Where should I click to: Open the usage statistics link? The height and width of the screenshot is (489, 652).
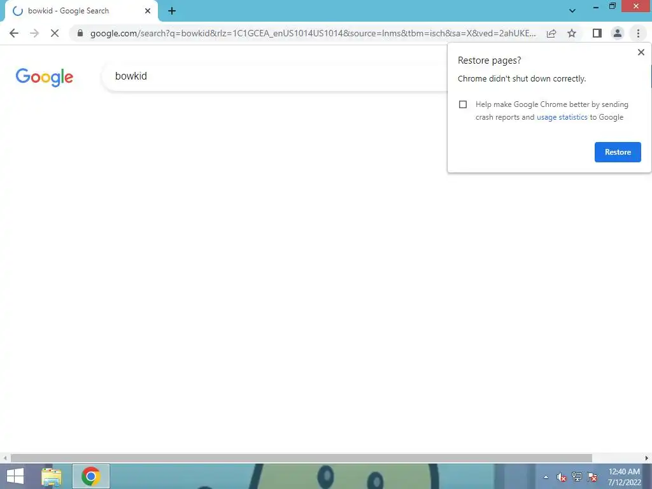pos(562,117)
